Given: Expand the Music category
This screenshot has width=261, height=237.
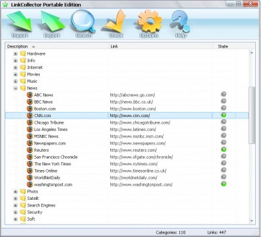Looking at the screenshot, I should (16, 81).
